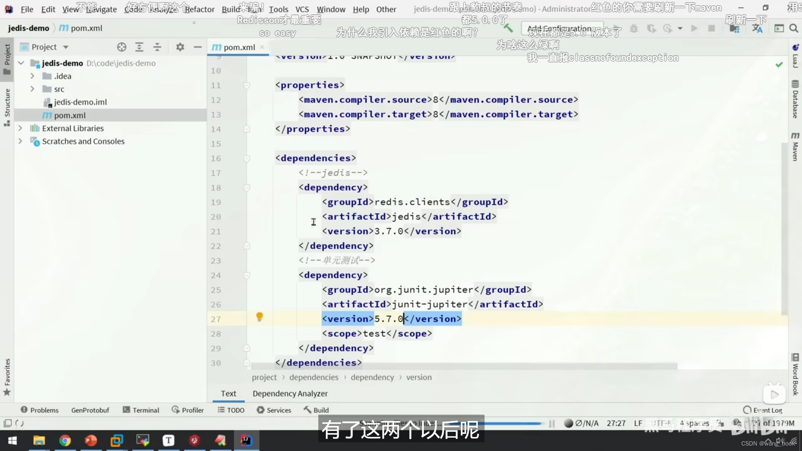Screen dimensions: 802x451
Task: Expand the src folder
Action: click(x=32, y=89)
